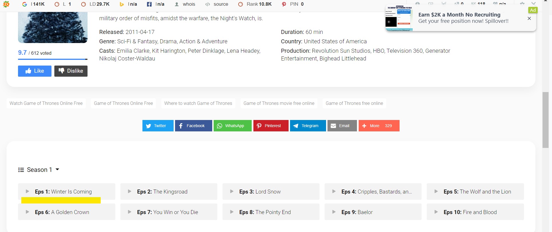Open the Google index 141K parameter

33,4
